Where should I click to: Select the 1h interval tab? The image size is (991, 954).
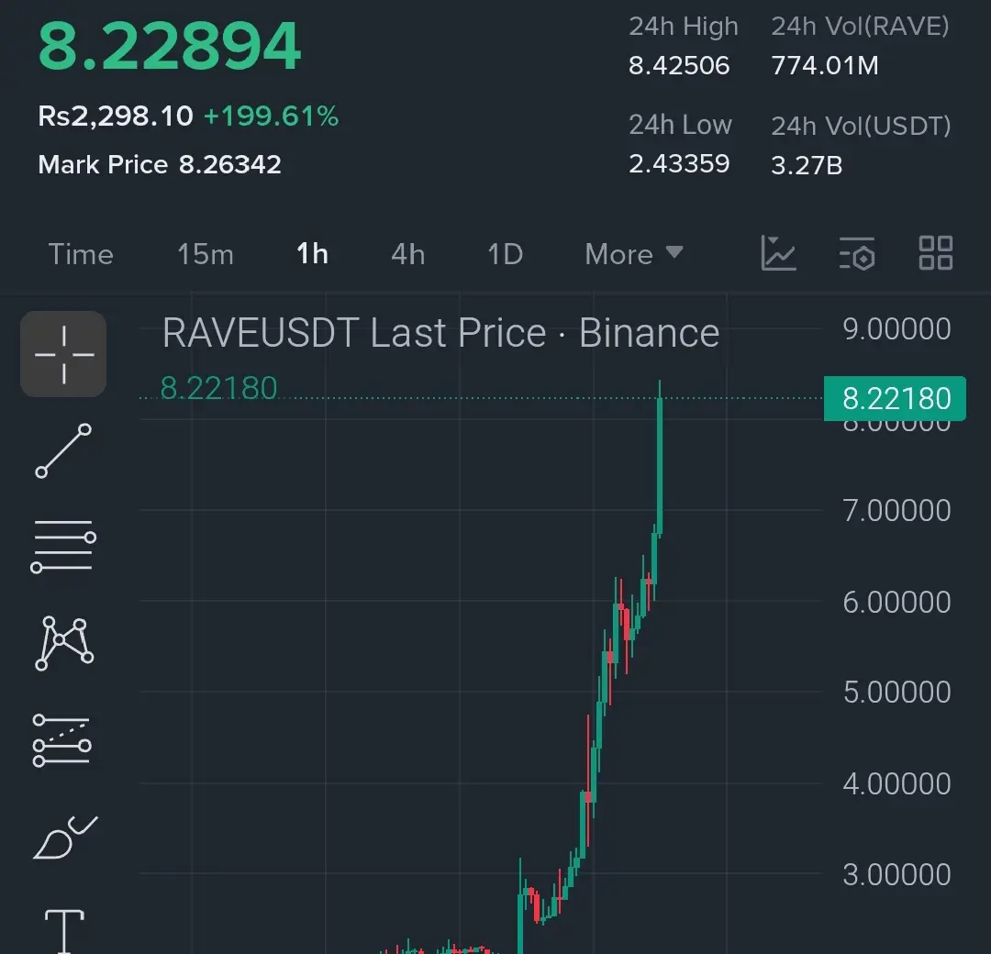tap(312, 254)
